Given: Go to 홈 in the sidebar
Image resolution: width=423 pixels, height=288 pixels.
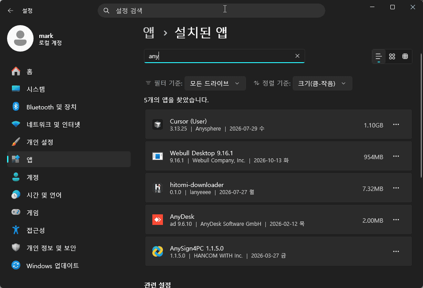Looking at the screenshot, I should coord(69,71).
